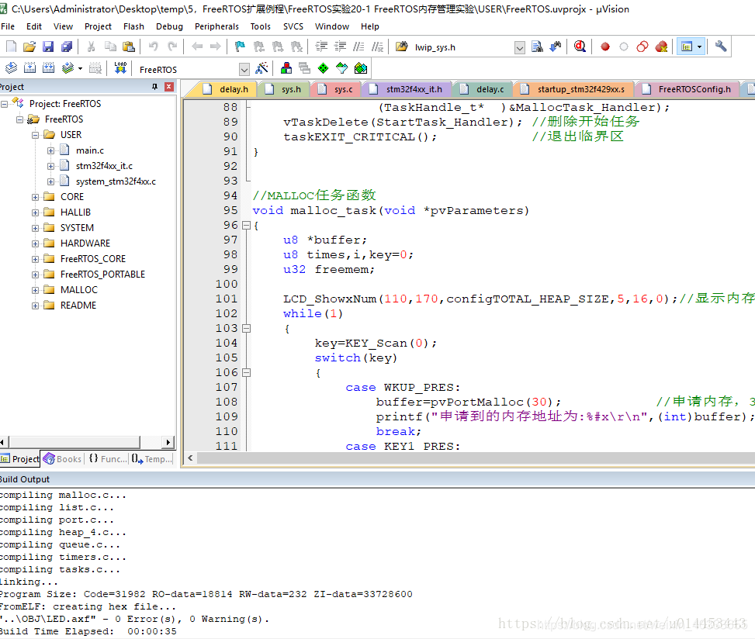The width and height of the screenshot is (755, 639).
Task: Insert red breakpoint icon
Action: pos(605,47)
